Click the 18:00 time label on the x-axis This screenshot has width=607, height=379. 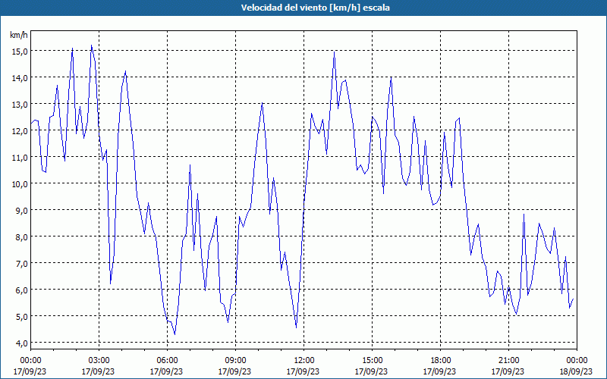(441, 361)
